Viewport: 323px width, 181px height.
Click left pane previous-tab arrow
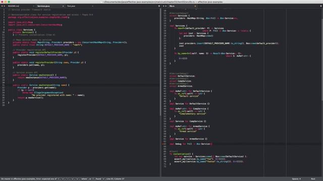tap(2, 6)
